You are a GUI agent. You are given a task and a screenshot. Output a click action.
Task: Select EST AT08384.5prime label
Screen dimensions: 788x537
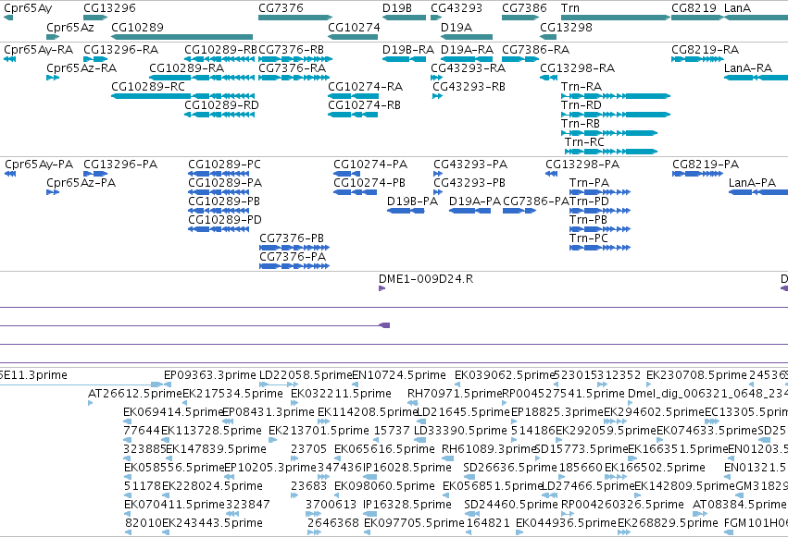tap(739, 505)
